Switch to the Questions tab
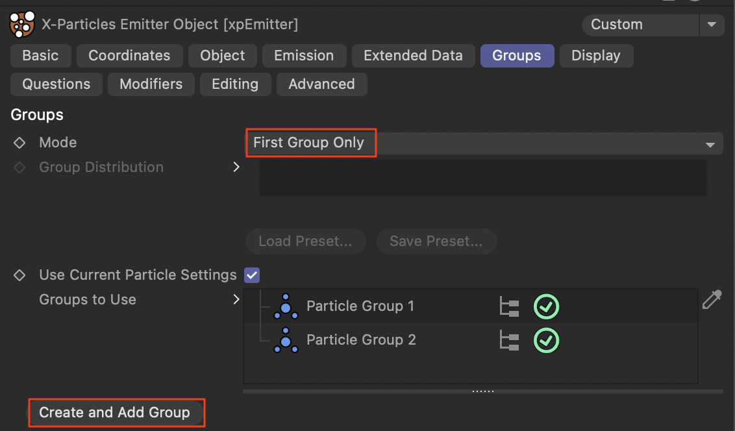735x431 pixels. pyautogui.click(x=56, y=84)
